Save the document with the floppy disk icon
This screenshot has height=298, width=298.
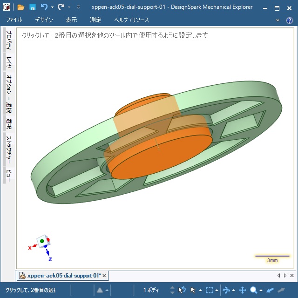(x=33, y=7)
